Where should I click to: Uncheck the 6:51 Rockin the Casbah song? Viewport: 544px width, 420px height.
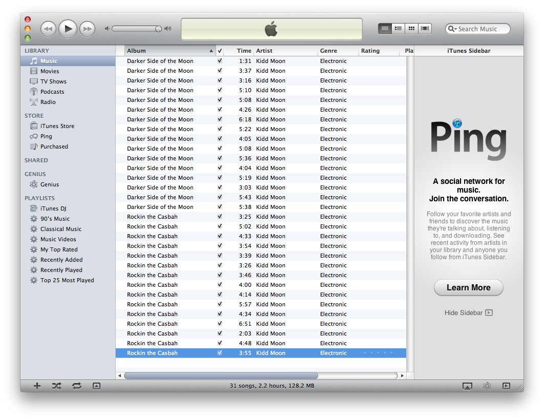(220, 324)
